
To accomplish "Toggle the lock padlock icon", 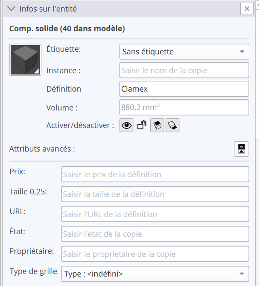I will 142,125.
